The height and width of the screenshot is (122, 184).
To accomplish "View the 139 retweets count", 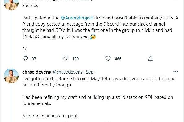I will coord(75,59).
